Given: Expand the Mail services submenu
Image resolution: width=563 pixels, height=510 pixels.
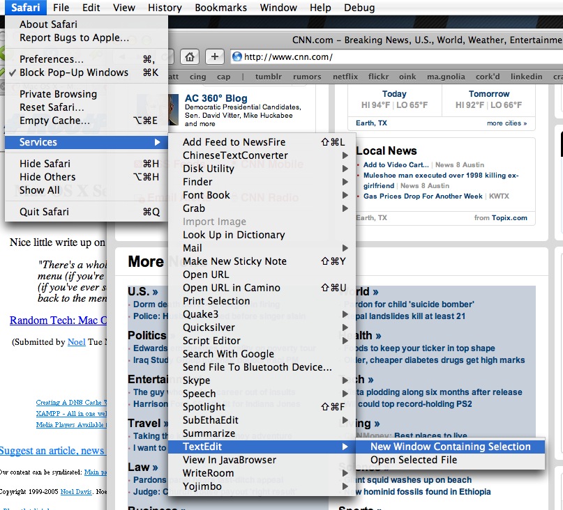Looking at the screenshot, I should click(x=262, y=248).
